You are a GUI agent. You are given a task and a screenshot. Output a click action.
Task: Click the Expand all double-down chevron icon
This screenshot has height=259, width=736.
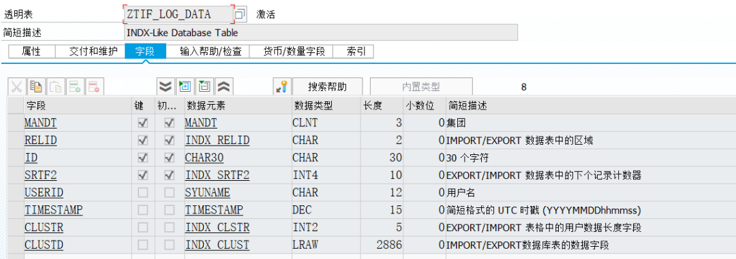point(165,86)
